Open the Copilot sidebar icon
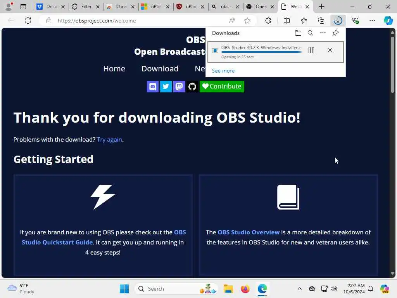Viewport: 397px width, 298px height. coord(388,21)
